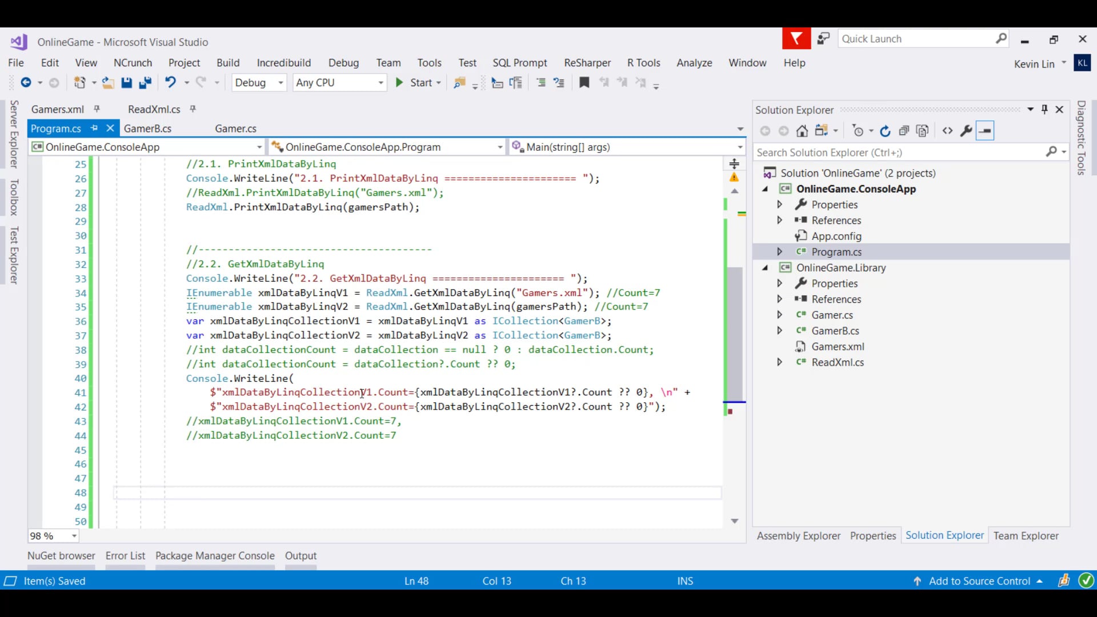Screen dimensions: 1097x617
Task: Expand the ReadXml.cs tree node
Action: (x=779, y=362)
